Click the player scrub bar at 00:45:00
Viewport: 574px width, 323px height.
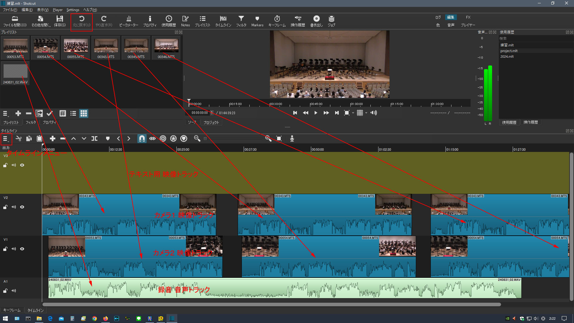click(x=310, y=104)
